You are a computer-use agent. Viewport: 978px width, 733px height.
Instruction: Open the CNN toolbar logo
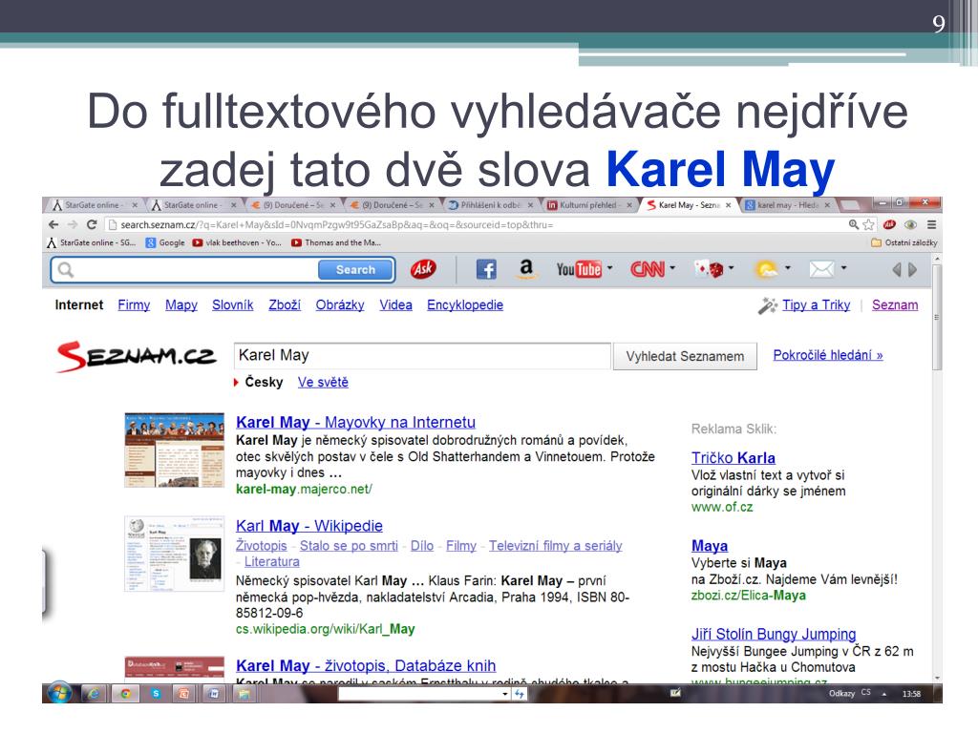coord(648,269)
